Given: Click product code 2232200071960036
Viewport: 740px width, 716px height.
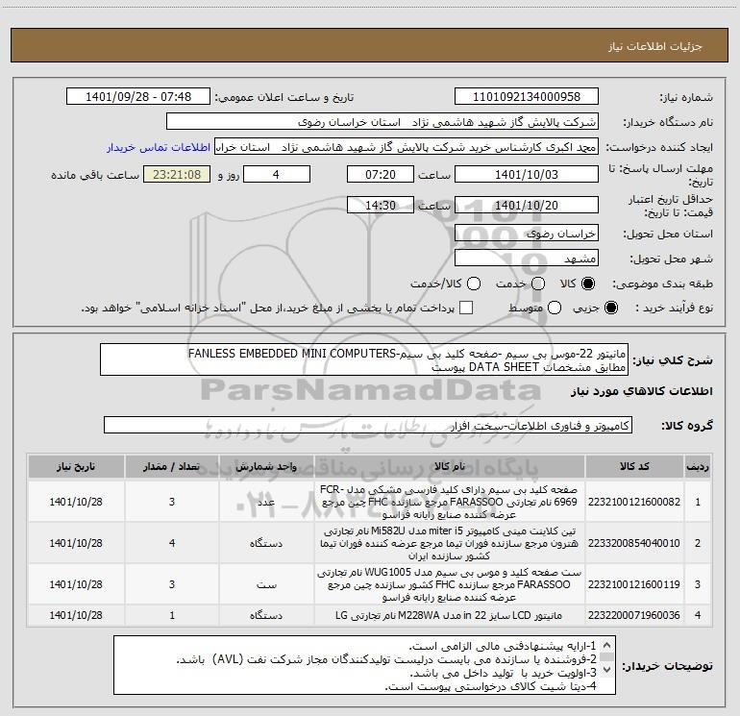Looking at the screenshot, I should [x=634, y=615].
